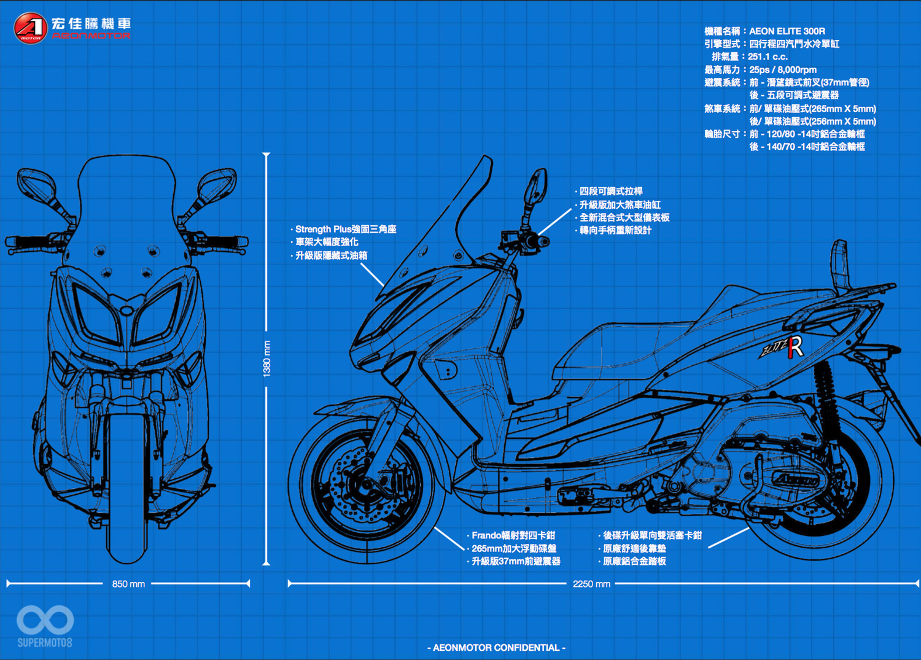Click the AEONMOTOR CONFIDENTIAL footer text
This screenshot has height=660, width=921.
click(x=496, y=648)
